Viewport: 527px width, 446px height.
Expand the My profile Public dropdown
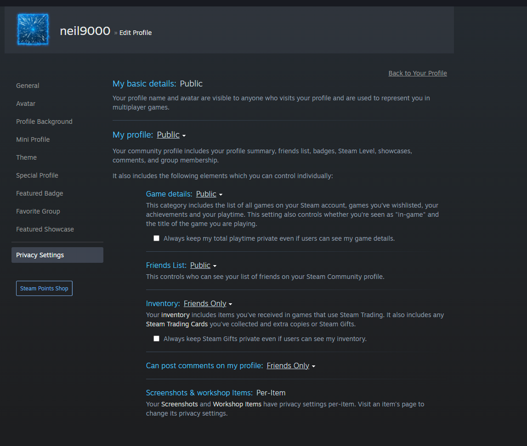click(171, 135)
